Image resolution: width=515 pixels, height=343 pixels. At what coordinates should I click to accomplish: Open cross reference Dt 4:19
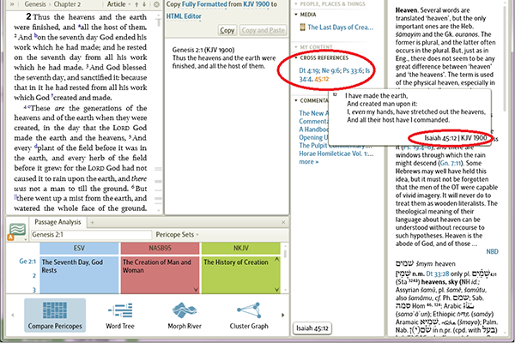click(x=309, y=70)
